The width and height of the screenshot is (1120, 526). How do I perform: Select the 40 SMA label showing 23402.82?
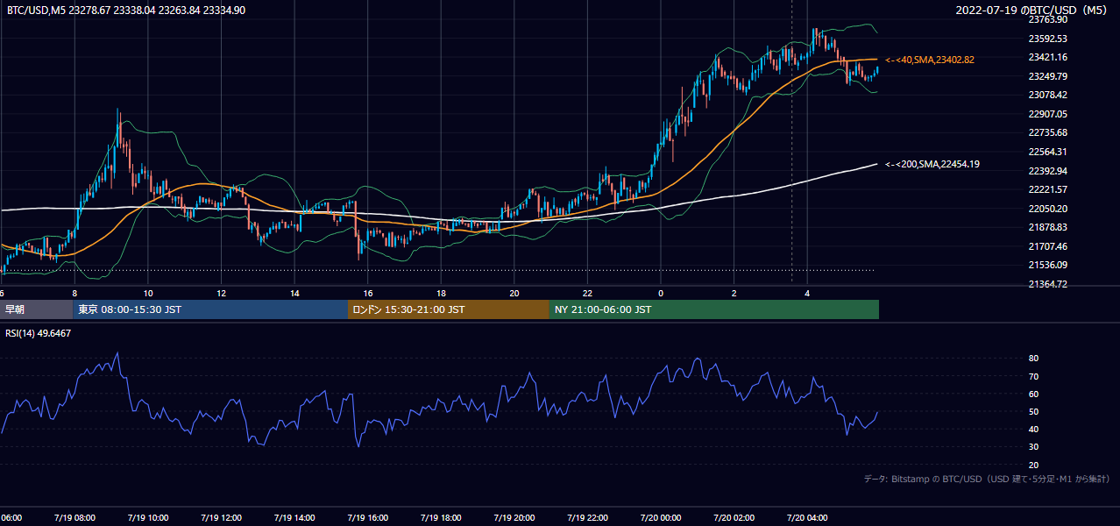tap(930, 60)
